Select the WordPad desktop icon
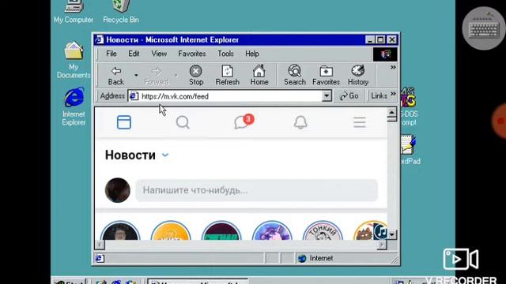The height and width of the screenshot is (284, 506). point(410,150)
